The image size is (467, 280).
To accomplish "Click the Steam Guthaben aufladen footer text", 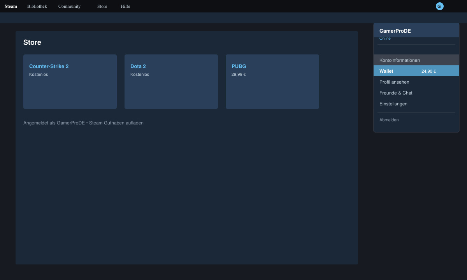I will (x=116, y=123).
